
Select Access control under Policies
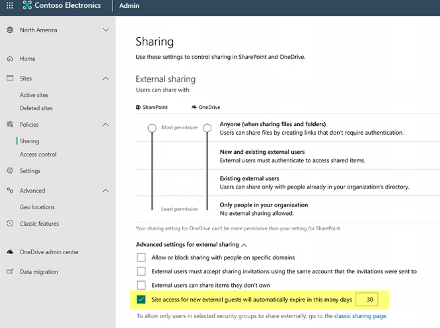click(x=38, y=154)
